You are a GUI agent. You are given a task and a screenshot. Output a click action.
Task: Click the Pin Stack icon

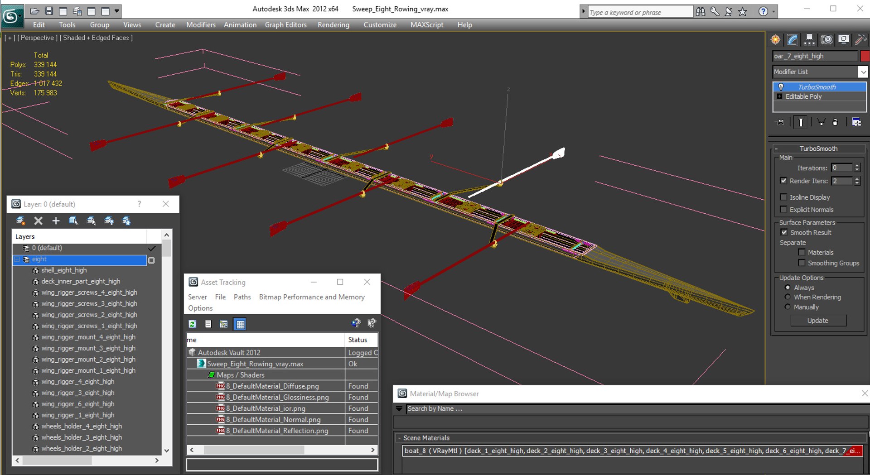click(780, 122)
